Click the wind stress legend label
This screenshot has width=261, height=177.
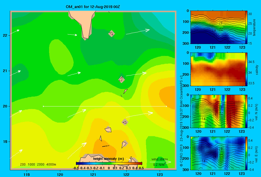[x=159, y=159]
